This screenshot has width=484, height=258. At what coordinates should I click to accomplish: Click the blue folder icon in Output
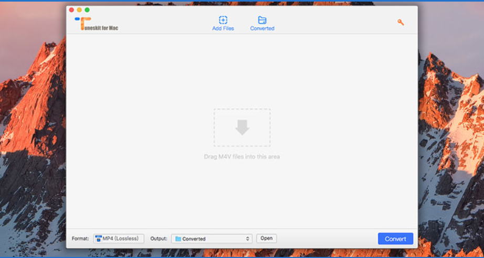pyautogui.click(x=178, y=239)
